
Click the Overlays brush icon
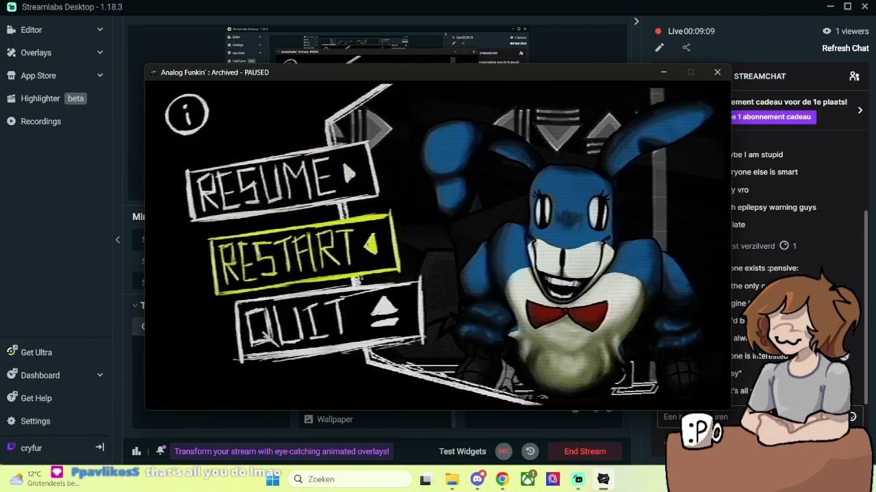[x=11, y=53]
